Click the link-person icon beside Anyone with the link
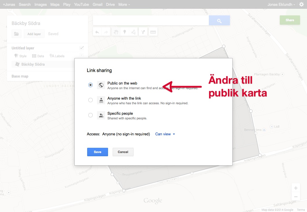The width and height of the screenshot is (307, 212). pyautogui.click(x=101, y=100)
